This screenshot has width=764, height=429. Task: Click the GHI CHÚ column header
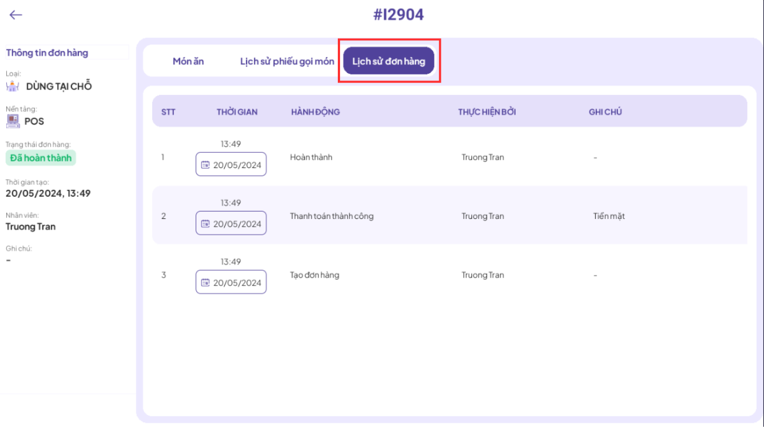[x=605, y=112]
